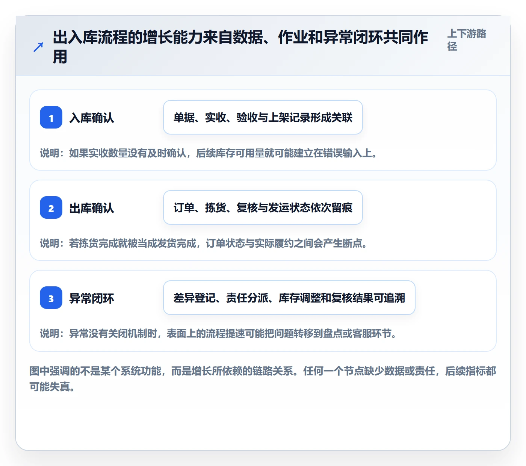Click the 异常闭环 step heading
526x466 pixels.
(x=92, y=298)
